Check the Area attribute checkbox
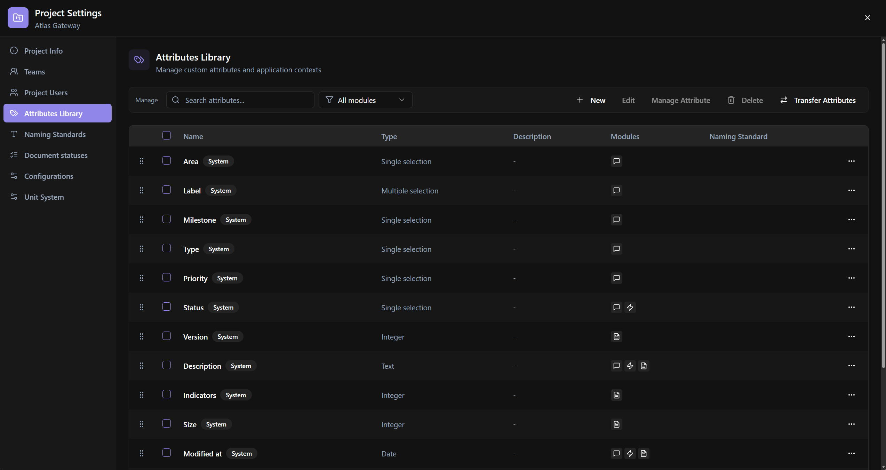Screen dimensions: 886x470 coord(167,160)
